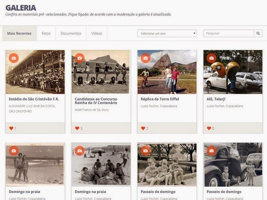Click author text Adail Franco de Sá, Mury
Screen dimensions: 267x200
tap(92, 110)
